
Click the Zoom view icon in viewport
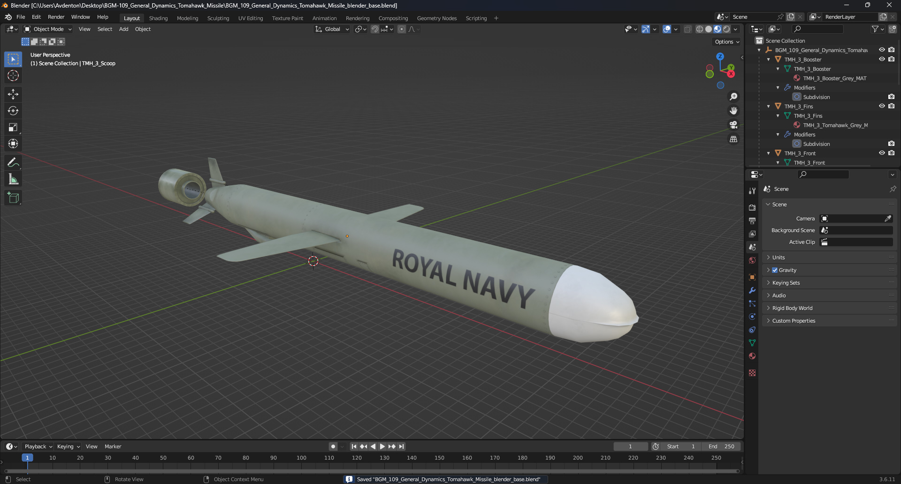[x=733, y=97]
